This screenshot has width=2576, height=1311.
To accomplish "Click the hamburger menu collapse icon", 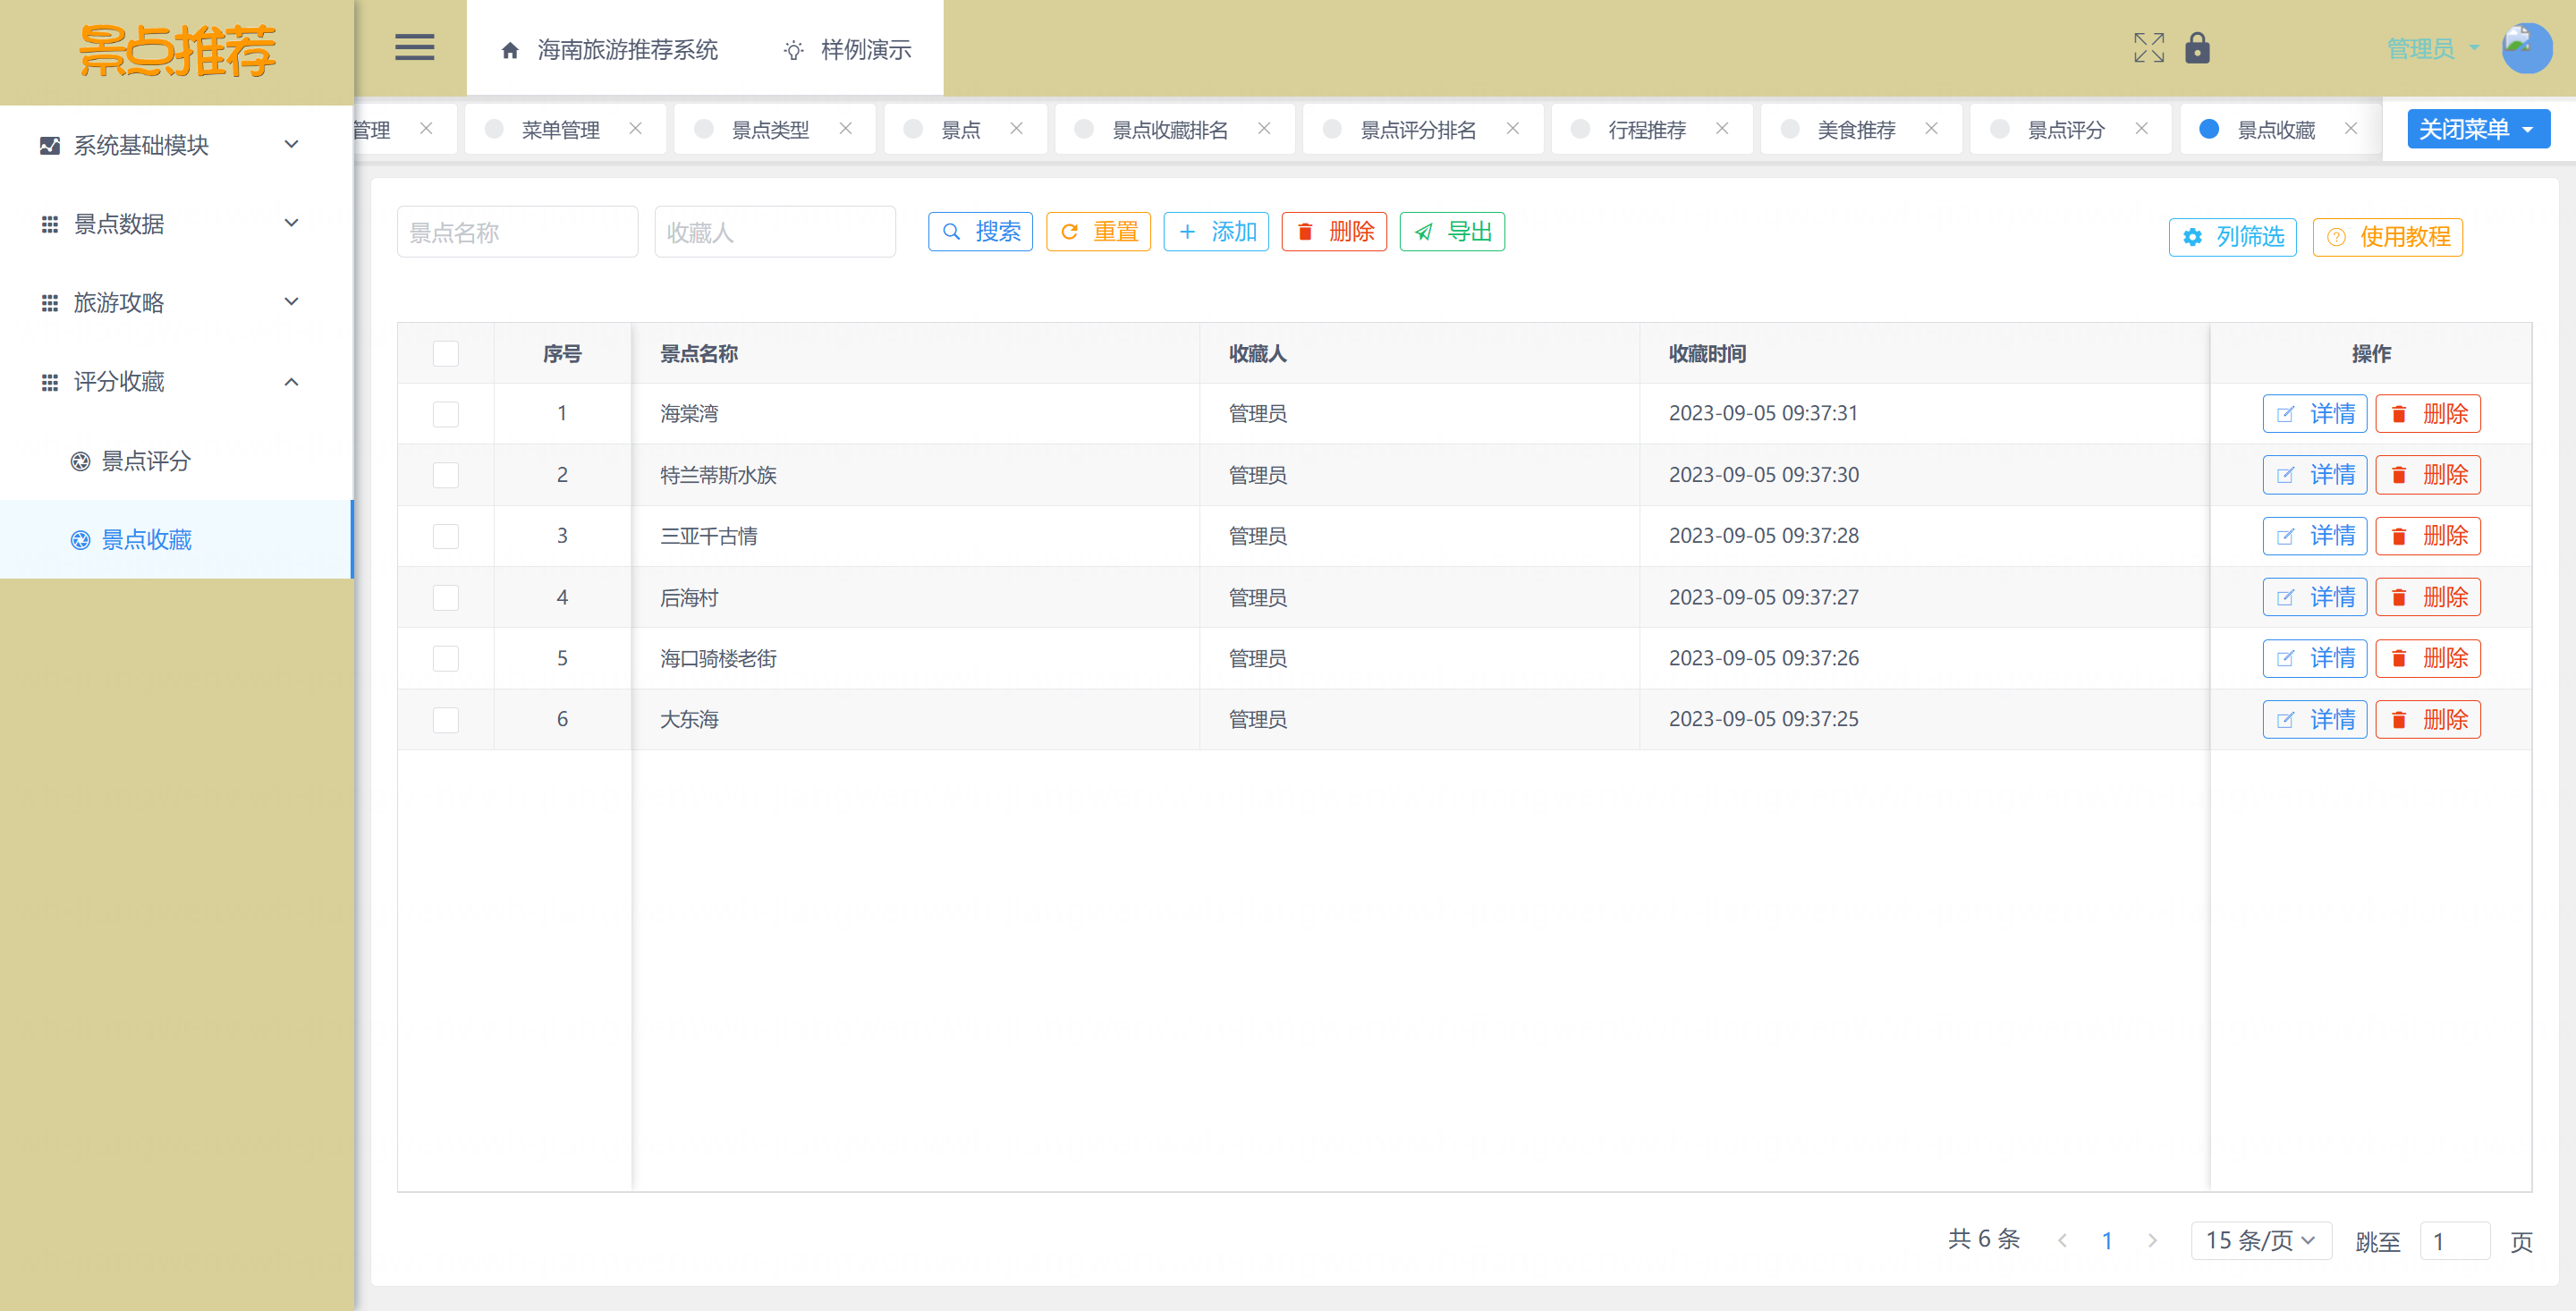I will 414,47.
